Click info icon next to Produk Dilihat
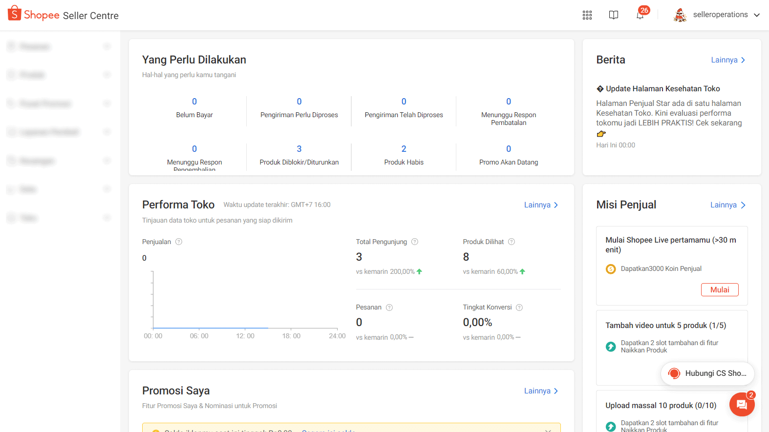769x432 pixels. coord(512,242)
